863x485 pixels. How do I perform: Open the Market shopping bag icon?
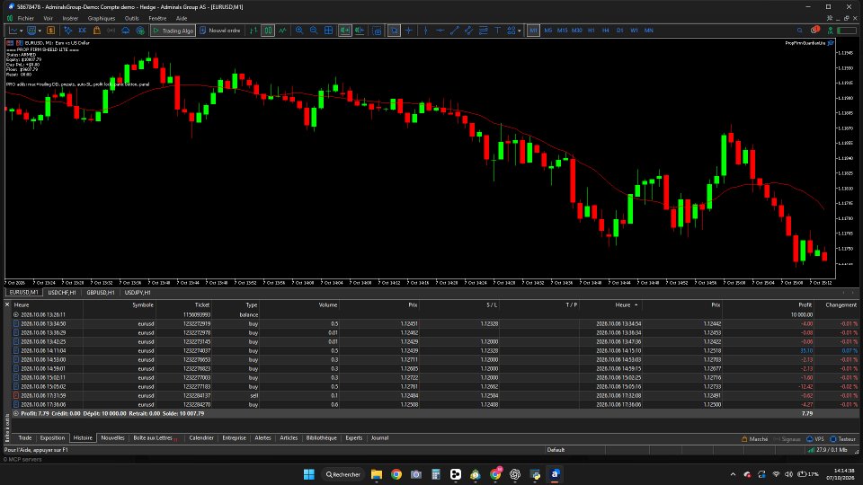[97, 31]
